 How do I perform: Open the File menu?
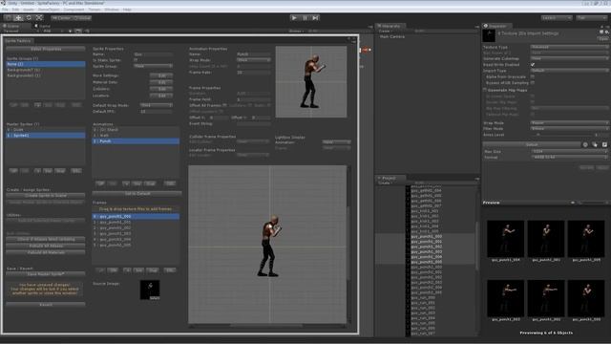5,10
